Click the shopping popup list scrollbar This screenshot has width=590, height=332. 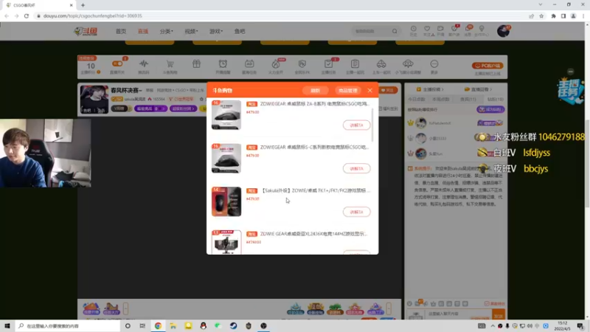372,125
